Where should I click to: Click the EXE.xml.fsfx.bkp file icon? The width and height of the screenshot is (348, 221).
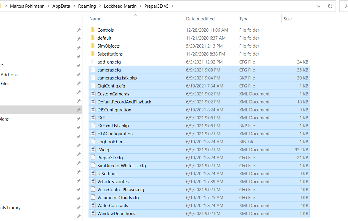click(x=93, y=125)
